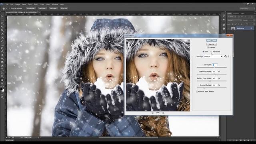Open the Filter menu

tap(42, 4)
